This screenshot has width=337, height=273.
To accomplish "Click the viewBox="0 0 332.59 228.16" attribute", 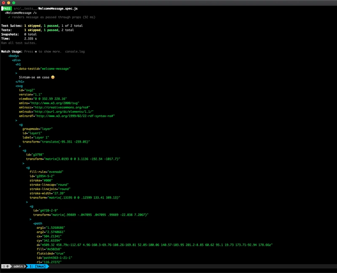I will (x=43, y=99).
